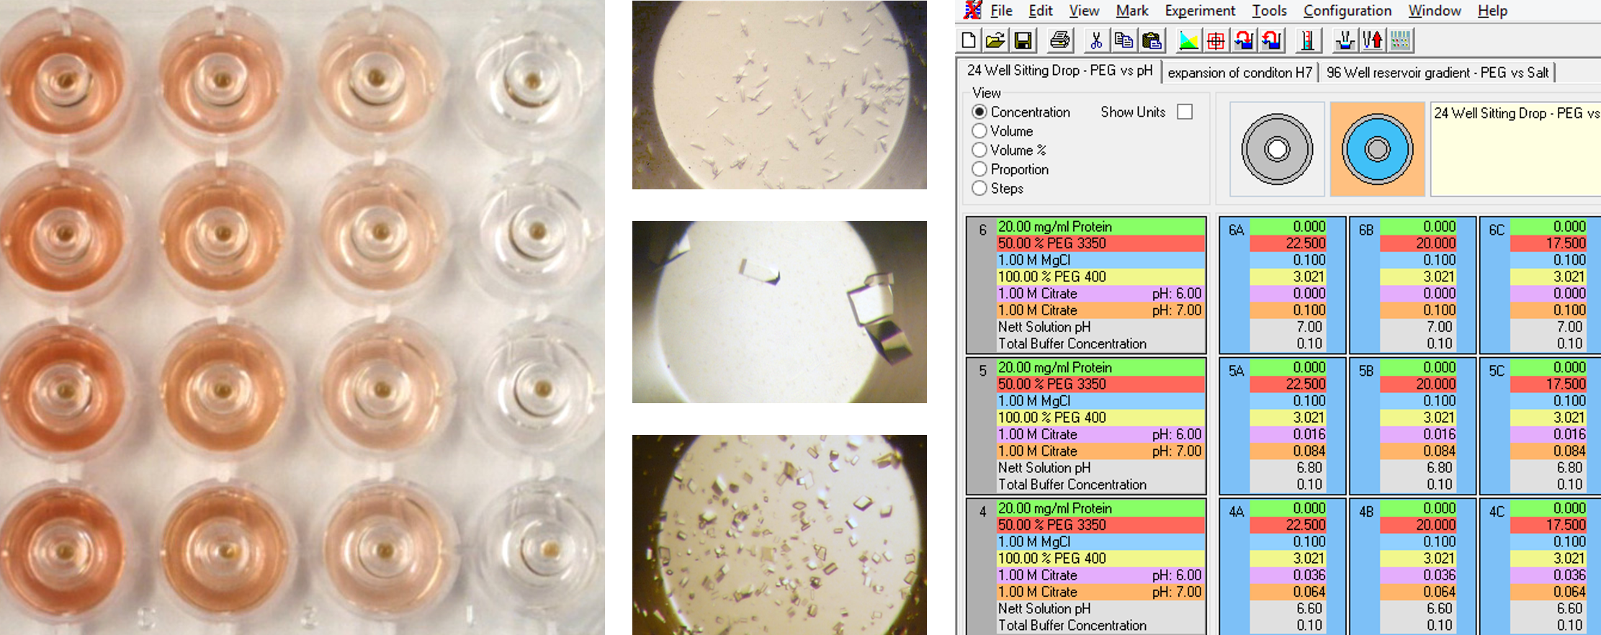This screenshot has width=1601, height=635.
Task: Select row 6 '1.00 M MgCl' stock
Action: [1100, 260]
